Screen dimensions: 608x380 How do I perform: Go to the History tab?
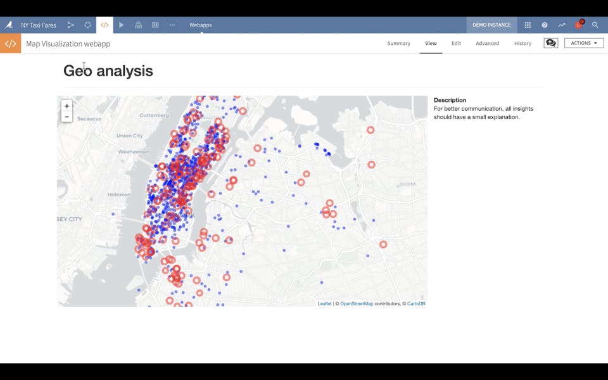(x=522, y=44)
